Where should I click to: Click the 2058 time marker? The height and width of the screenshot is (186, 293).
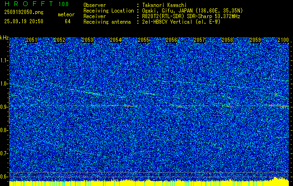(227, 40)
